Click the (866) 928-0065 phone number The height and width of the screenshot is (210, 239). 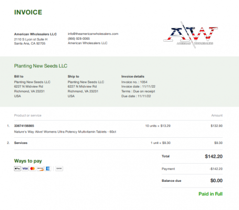[x=79, y=39]
